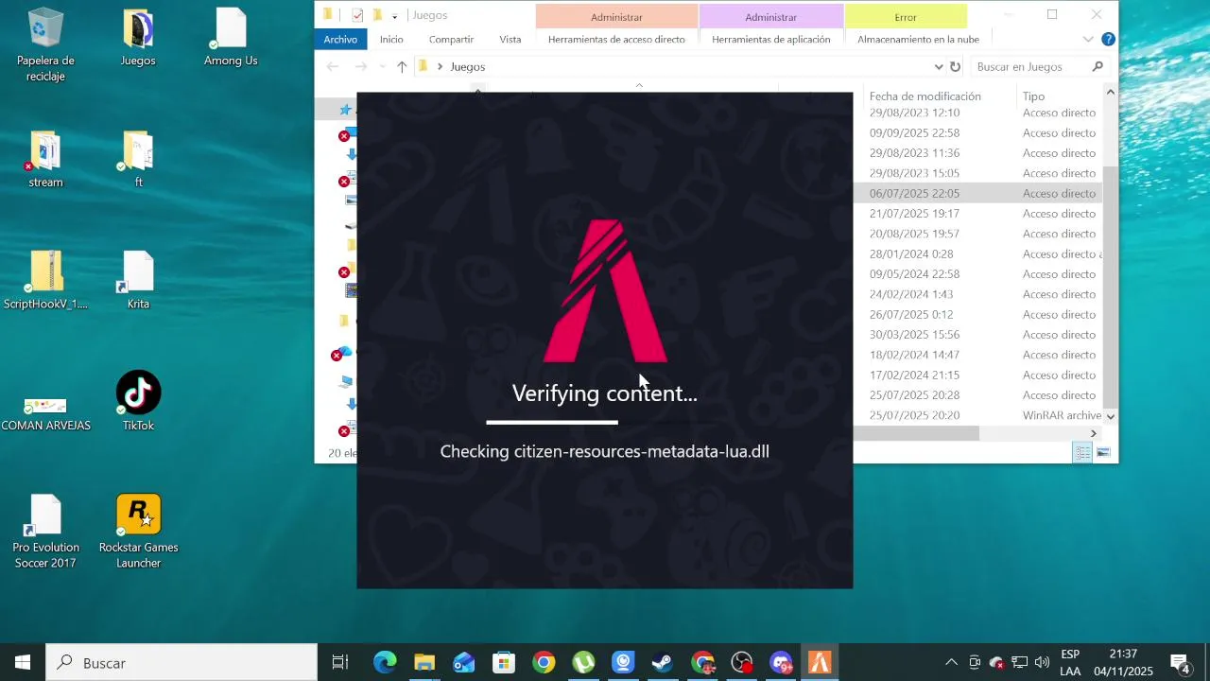This screenshot has width=1210, height=681.
Task: Switch to the Inicio ribbon tab
Action: click(x=391, y=40)
